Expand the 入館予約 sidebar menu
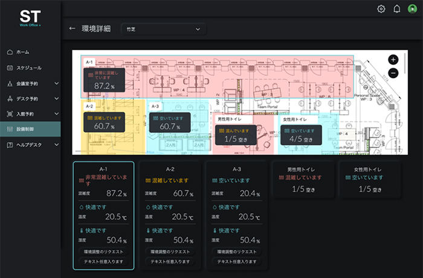 pos(57,114)
